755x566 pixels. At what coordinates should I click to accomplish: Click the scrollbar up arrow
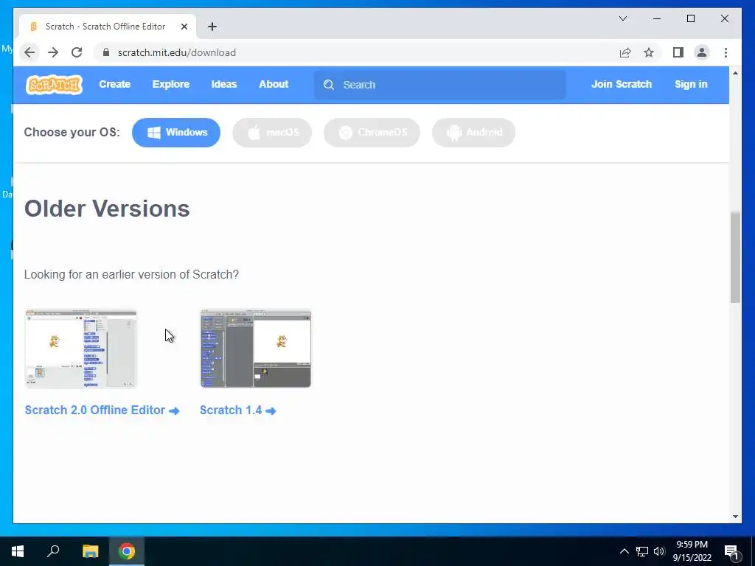point(735,73)
